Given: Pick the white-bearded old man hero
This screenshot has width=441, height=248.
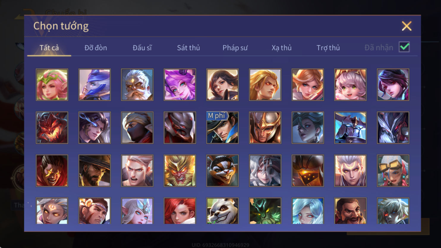Looking at the screenshot, I should (x=137, y=85).
